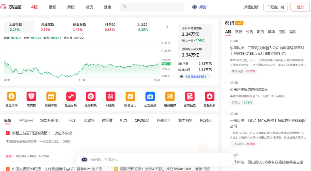Select 美股 in top navigation
311x171 pixels.
click(x=71, y=7)
